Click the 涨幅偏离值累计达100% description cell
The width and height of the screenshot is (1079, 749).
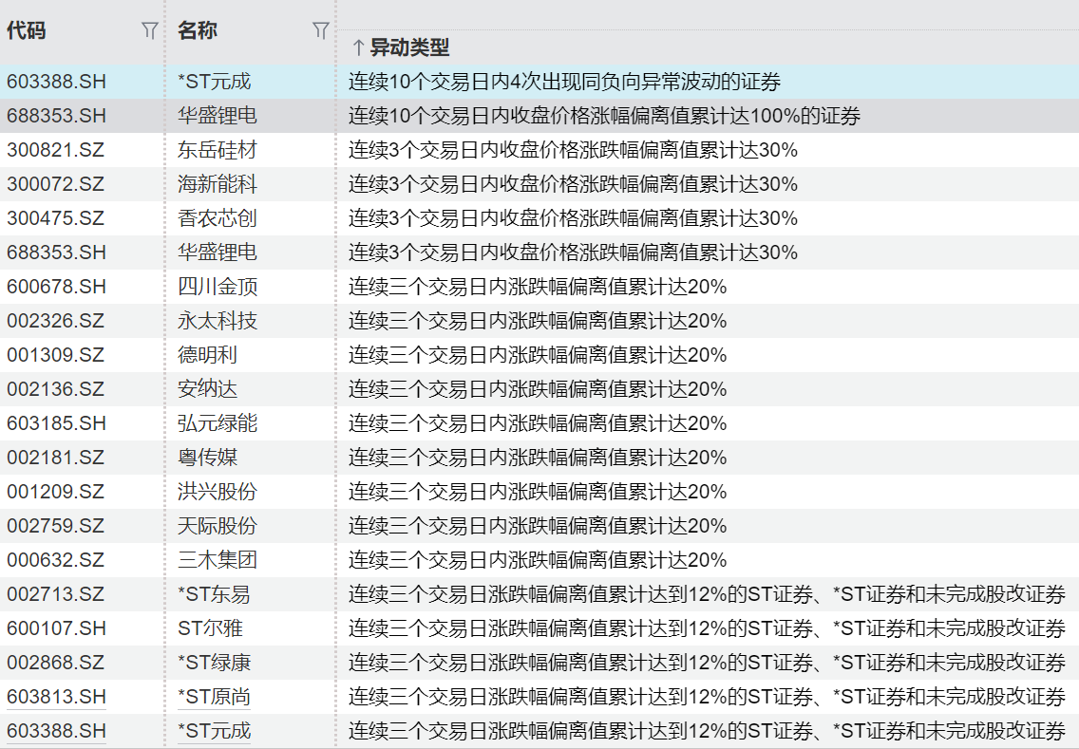[x=604, y=116]
